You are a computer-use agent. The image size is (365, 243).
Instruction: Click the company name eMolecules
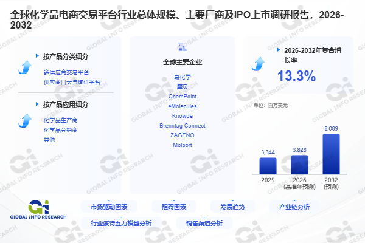tap(182, 106)
